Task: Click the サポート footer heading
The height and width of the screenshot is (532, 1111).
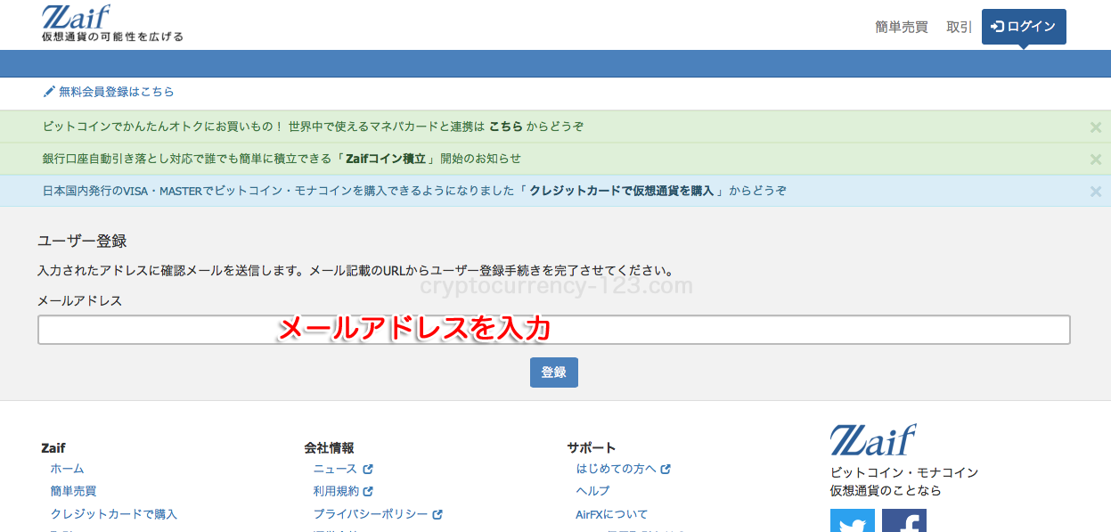Action: coord(591,447)
